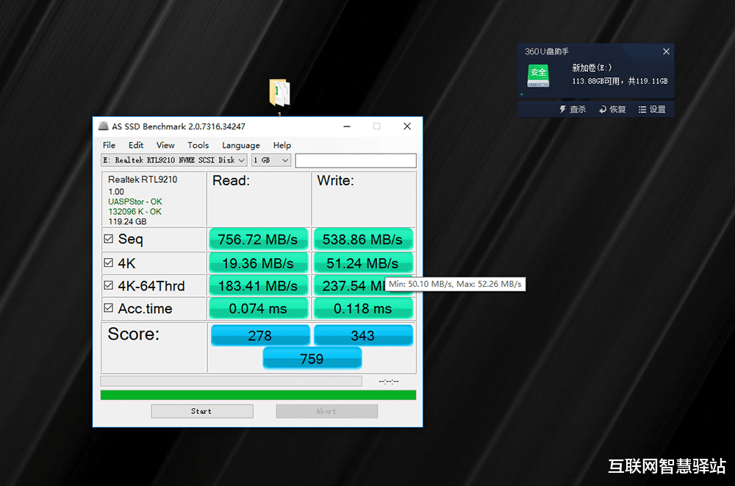Screen dimensions: 735x486
Task: Click 查杀 scan in 360 popup
Action: [x=573, y=110]
